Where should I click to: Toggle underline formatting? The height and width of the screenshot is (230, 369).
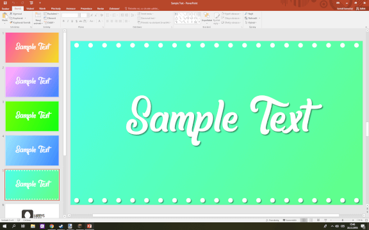click(72, 21)
